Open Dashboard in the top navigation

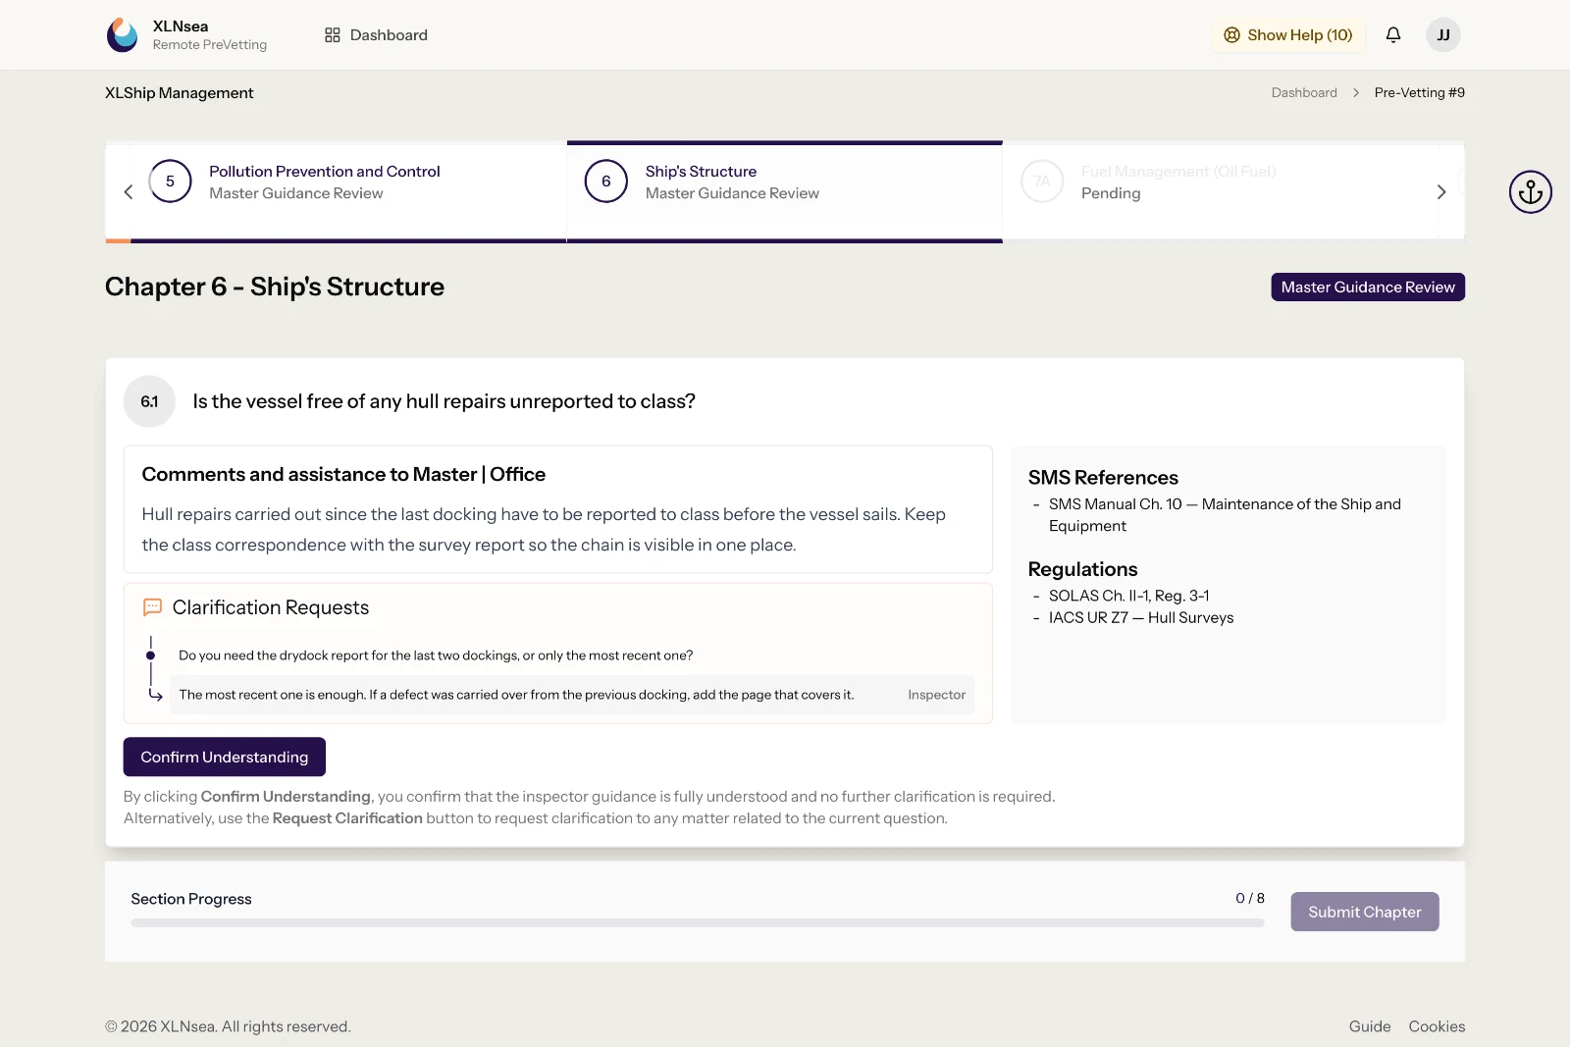377,35
